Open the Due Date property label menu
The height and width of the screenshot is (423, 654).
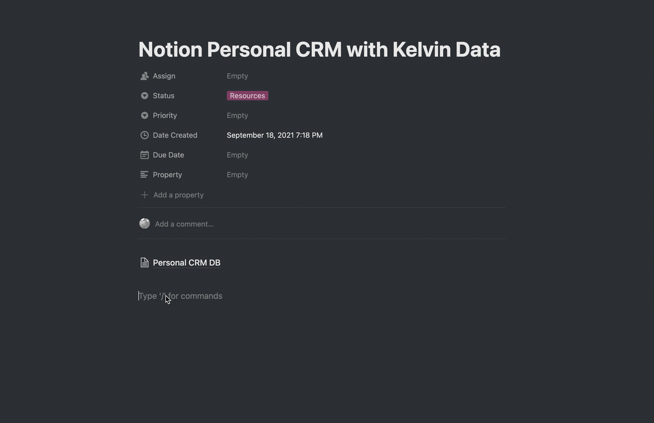click(x=169, y=155)
